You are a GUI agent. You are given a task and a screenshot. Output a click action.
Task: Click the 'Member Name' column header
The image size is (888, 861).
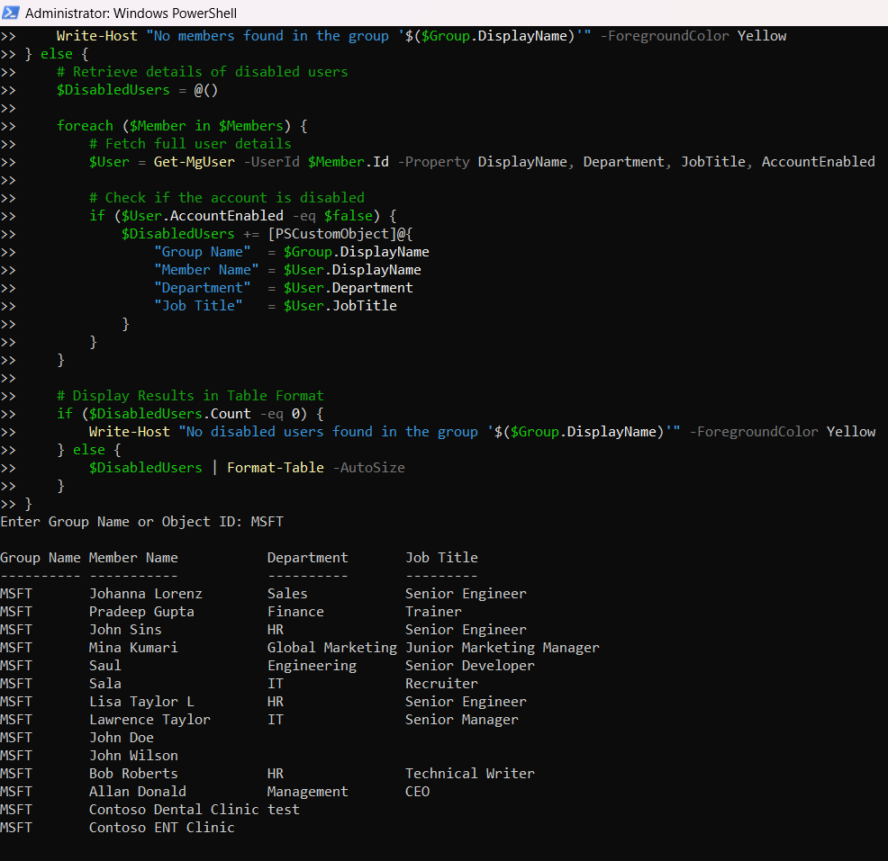133,558
